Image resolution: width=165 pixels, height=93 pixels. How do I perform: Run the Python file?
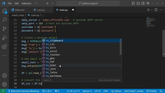tap(148, 10)
